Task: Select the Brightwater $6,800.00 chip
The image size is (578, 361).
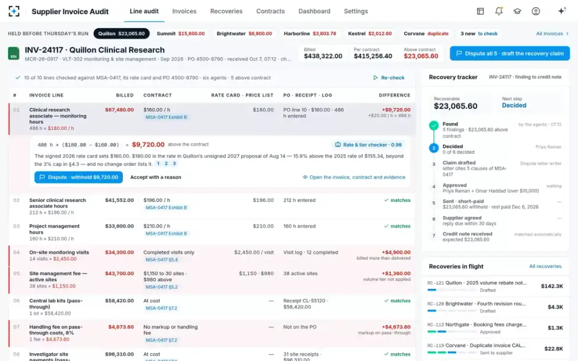Action: pyautogui.click(x=244, y=34)
